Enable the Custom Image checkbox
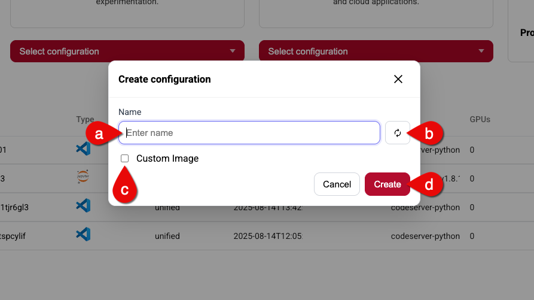The height and width of the screenshot is (300, 534). [125, 159]
